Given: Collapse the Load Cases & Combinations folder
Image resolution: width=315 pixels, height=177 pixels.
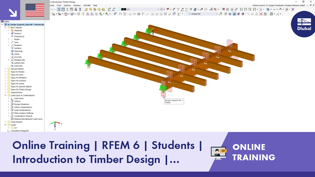Looking at the screenshot, I should tap(5, 95).
